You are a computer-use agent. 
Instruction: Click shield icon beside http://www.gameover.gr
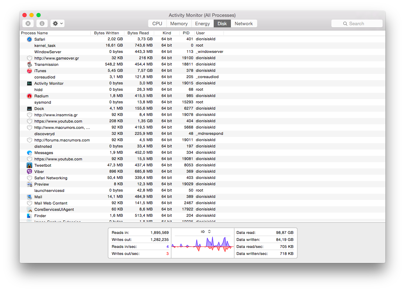click(x=29, y=58)
